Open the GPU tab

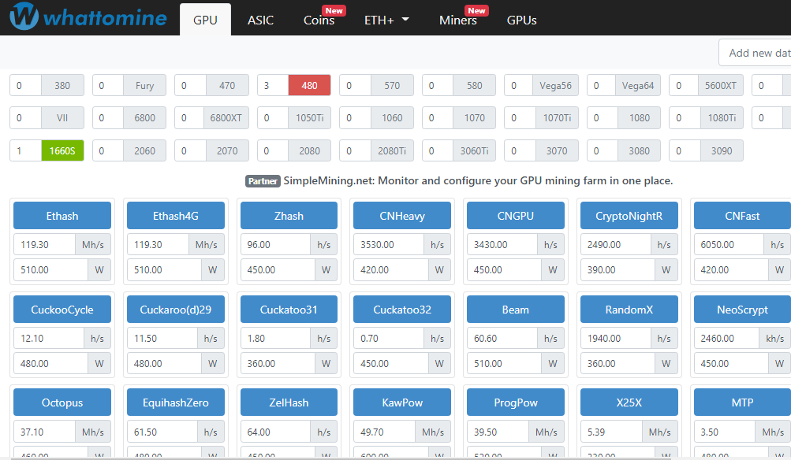205,20
